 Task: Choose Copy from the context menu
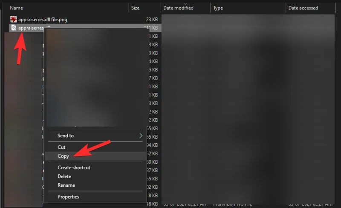[x=95, y=156]
